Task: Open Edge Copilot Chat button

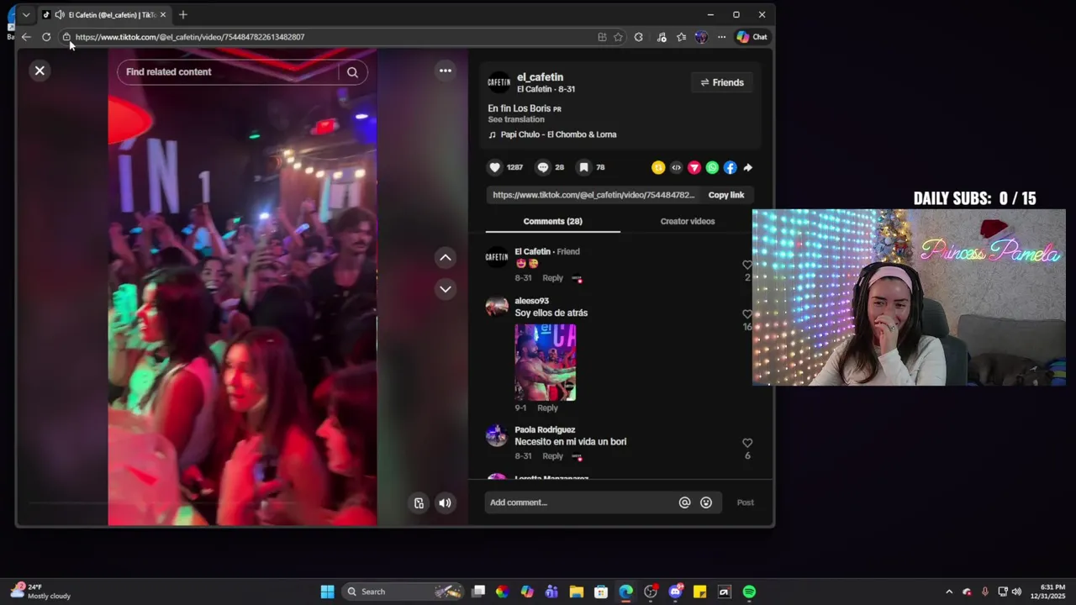Action: (x=752, y=37)
